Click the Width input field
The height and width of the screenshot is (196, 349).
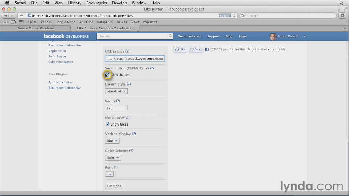coord(116,108)
